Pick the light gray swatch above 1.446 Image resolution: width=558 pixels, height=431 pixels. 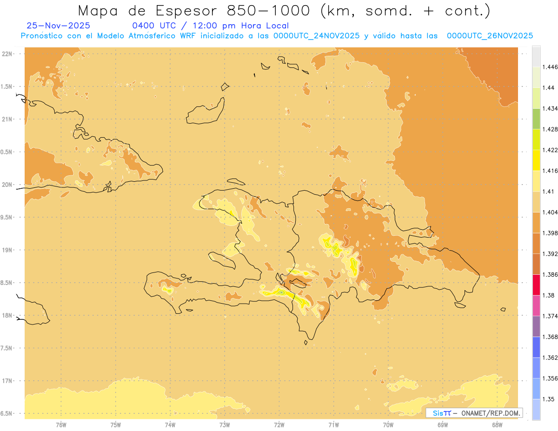point(536,56)
